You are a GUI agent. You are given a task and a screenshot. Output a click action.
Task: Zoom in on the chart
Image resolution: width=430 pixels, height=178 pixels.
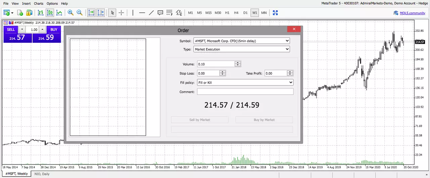(x=71, y=13)
